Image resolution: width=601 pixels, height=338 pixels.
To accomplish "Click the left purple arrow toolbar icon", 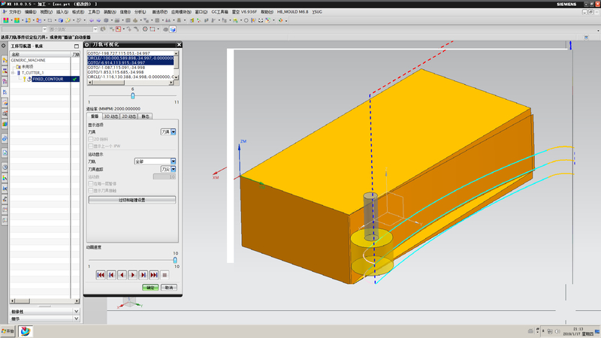I will click(x=92, y=20).
